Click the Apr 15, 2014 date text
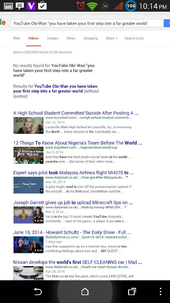 coord(55,122)
